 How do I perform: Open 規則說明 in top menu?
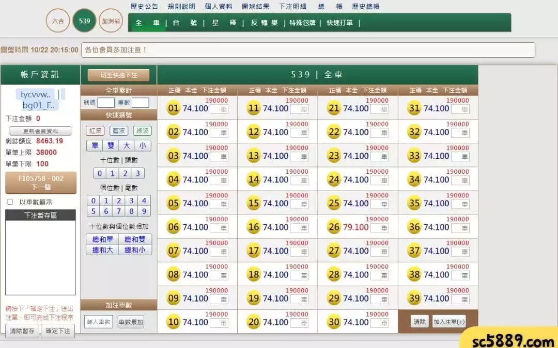(x=181, y=6)
